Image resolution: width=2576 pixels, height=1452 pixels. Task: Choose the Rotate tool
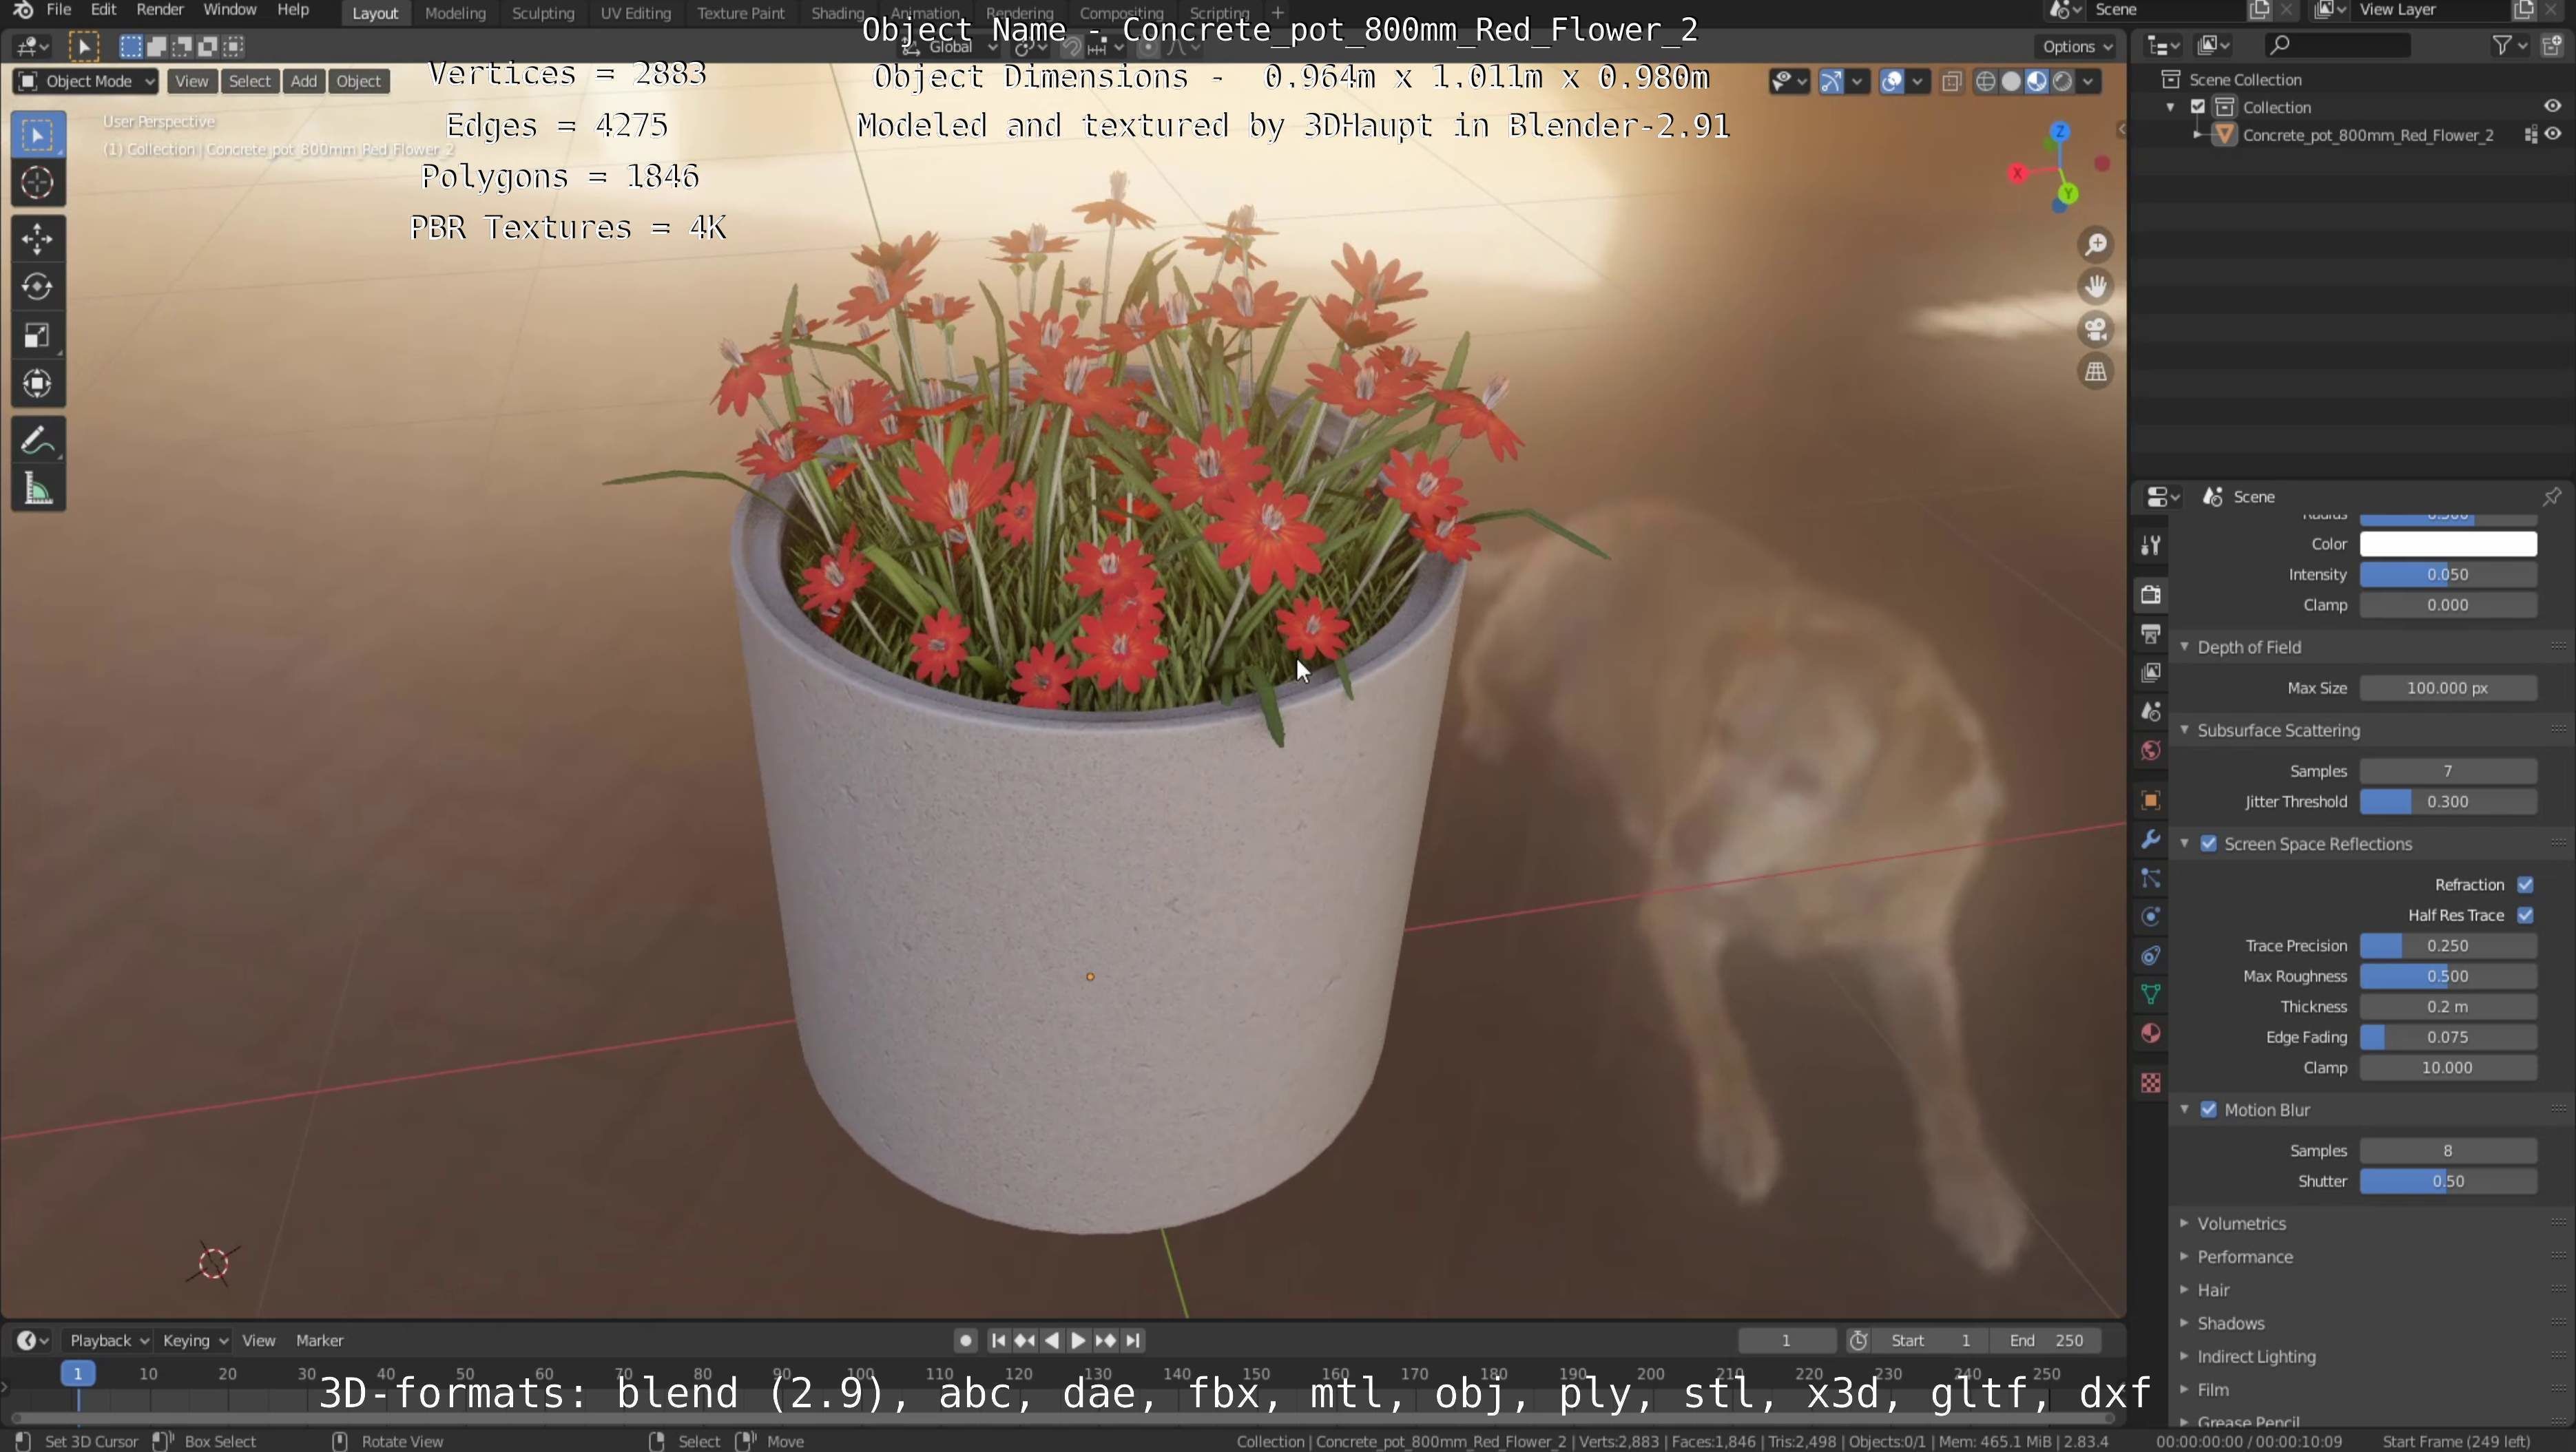(x=38, y=287)
